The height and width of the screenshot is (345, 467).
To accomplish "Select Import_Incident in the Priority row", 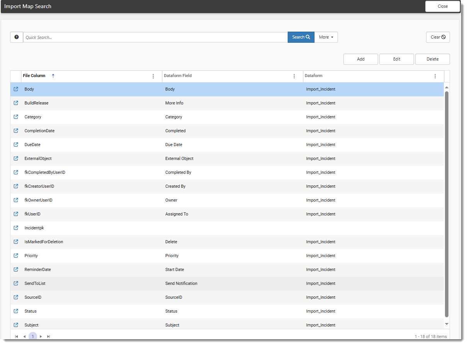I will 321,256.
